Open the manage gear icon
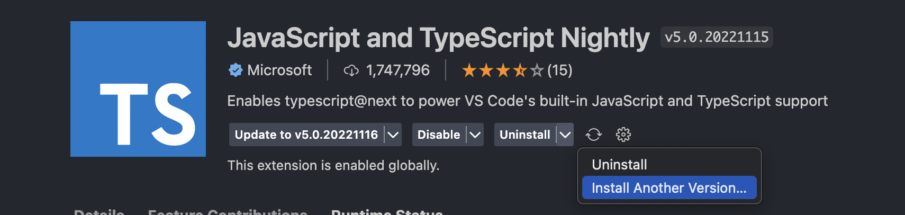Screen dimensions: 905x215 pyautogui.click(x=623, y=135)
